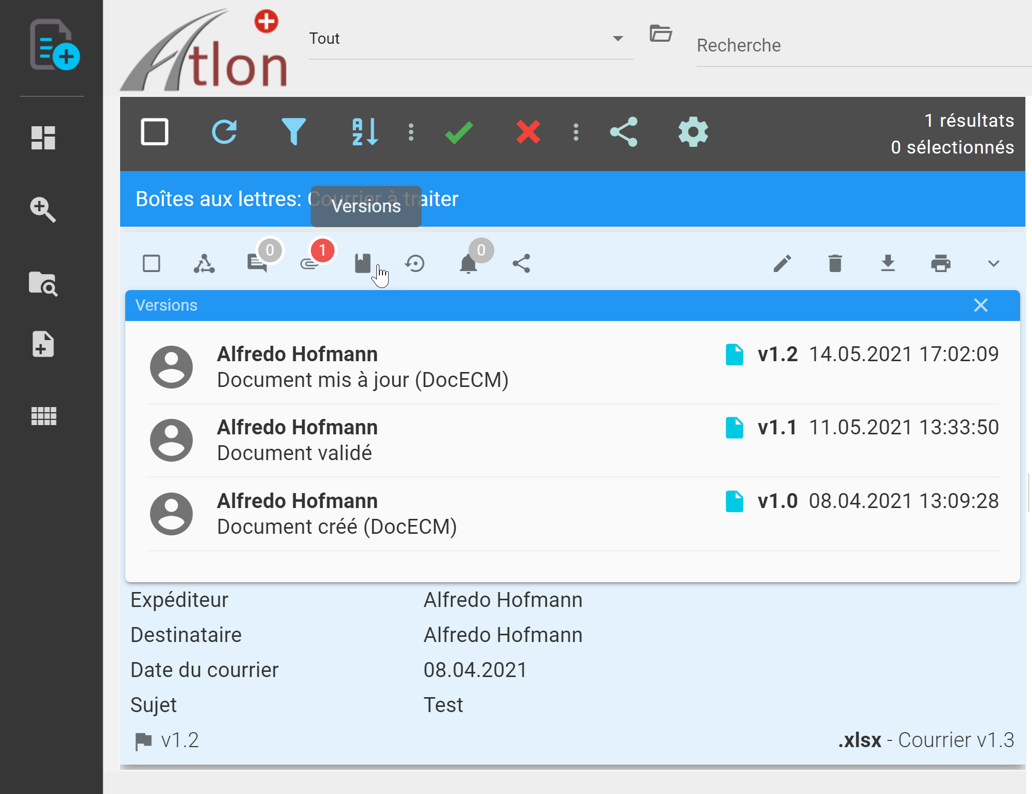Open the history clock icon

[x=415, y=263]
